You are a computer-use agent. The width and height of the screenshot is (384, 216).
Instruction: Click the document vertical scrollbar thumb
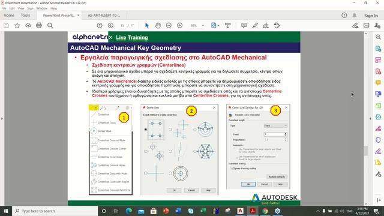[366, 151]
